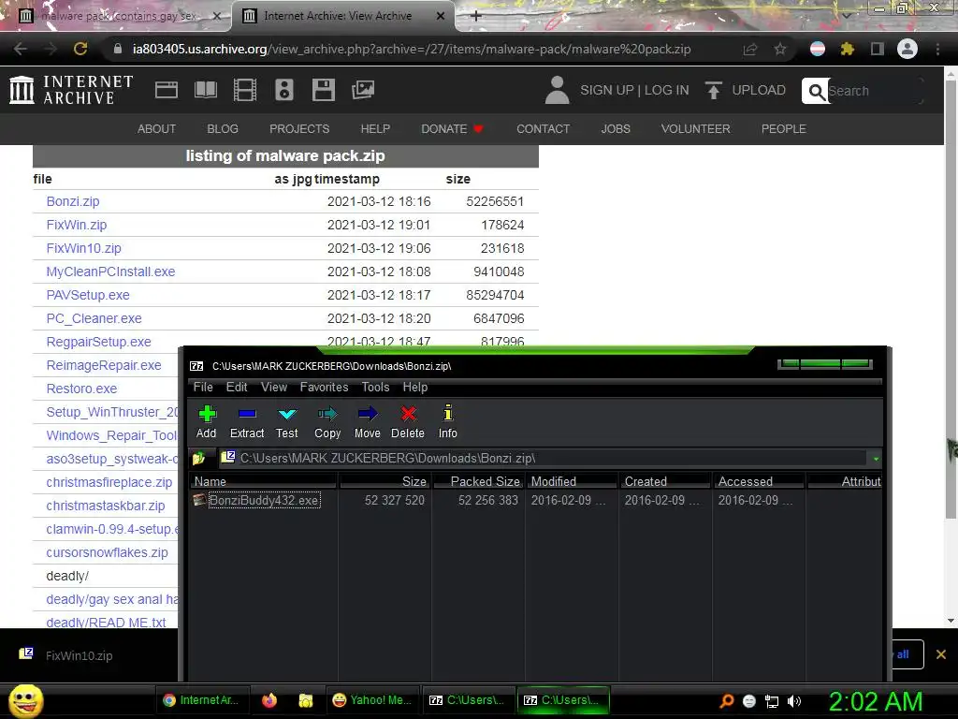958x719 pixels.
Task: Open the File menu in 7-Zip
Action: click(x=203, y=387)
